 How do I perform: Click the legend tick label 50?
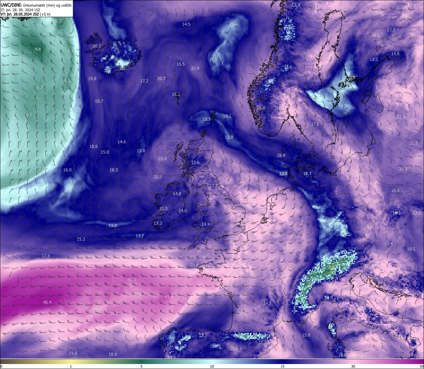click(421, 366)
